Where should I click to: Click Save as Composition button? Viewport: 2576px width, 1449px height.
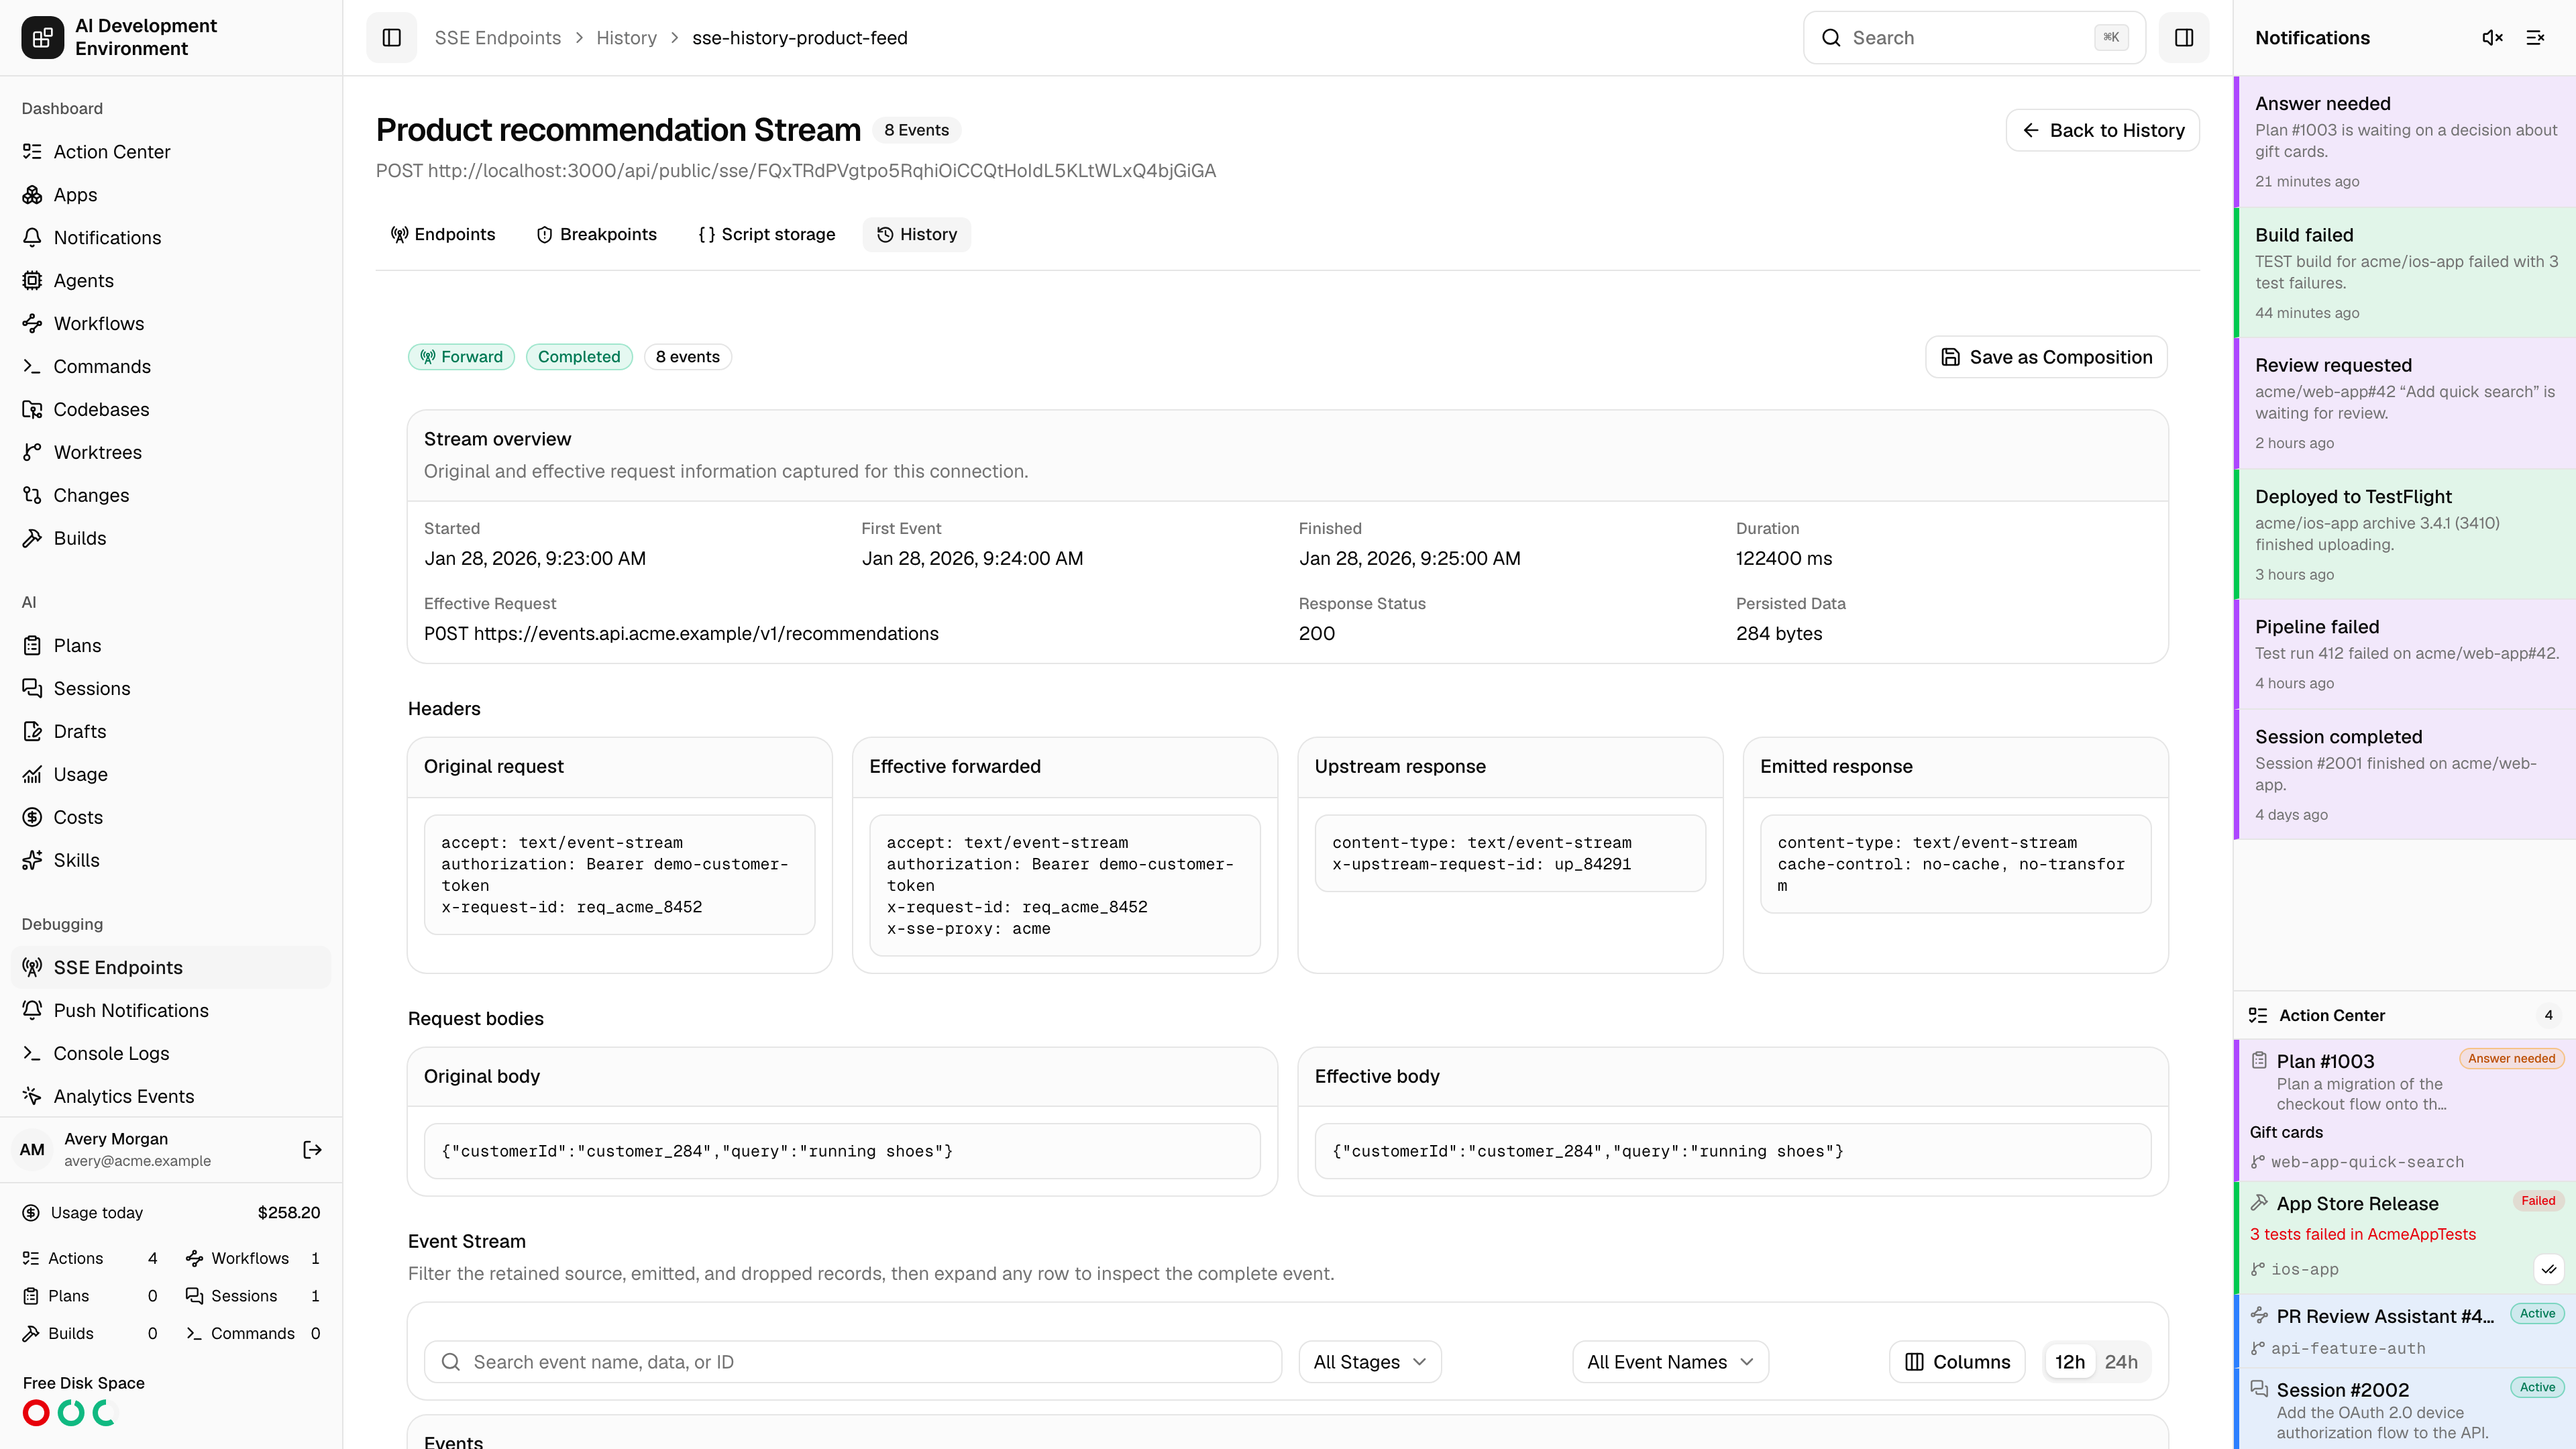(2046, 357)
